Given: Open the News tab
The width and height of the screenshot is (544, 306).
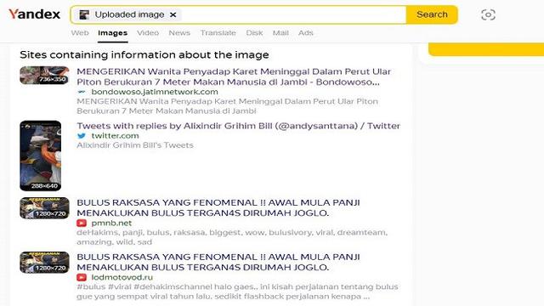Looking at the screenshot, I should (x=179, y=33).
